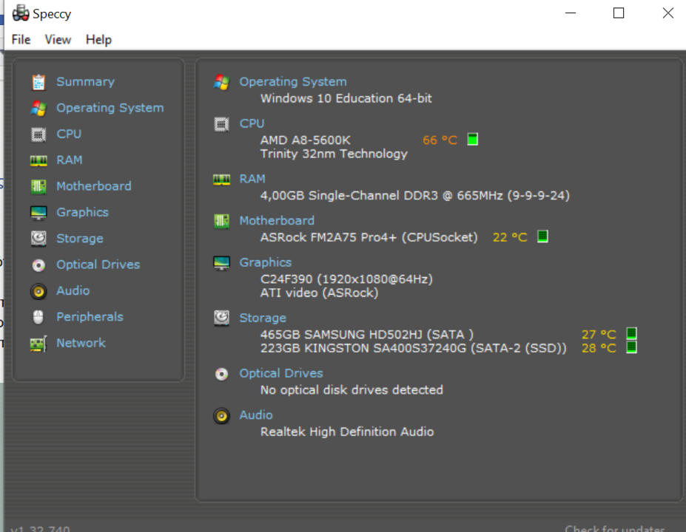Open the File menu
686x532 pixels.
point(21,40)
